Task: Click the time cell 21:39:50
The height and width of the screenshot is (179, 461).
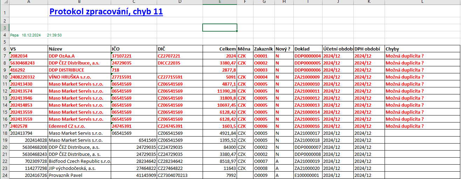Action: tap(54, 35)
